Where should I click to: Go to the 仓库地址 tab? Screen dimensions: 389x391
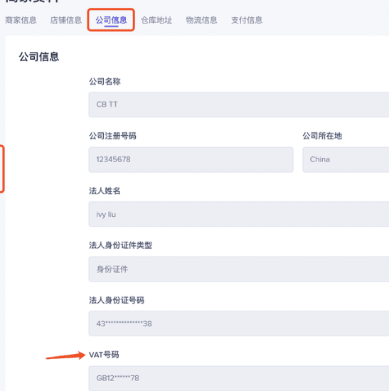[x=156, y=20]
